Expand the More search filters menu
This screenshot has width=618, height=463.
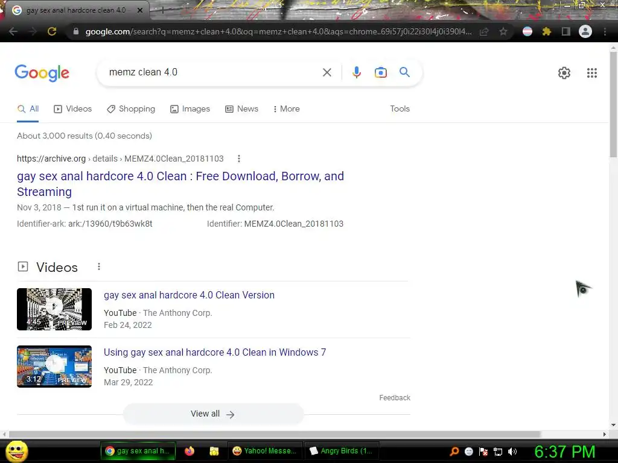click(286, 109)
